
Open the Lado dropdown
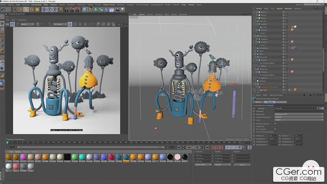[x=299, y=120]
